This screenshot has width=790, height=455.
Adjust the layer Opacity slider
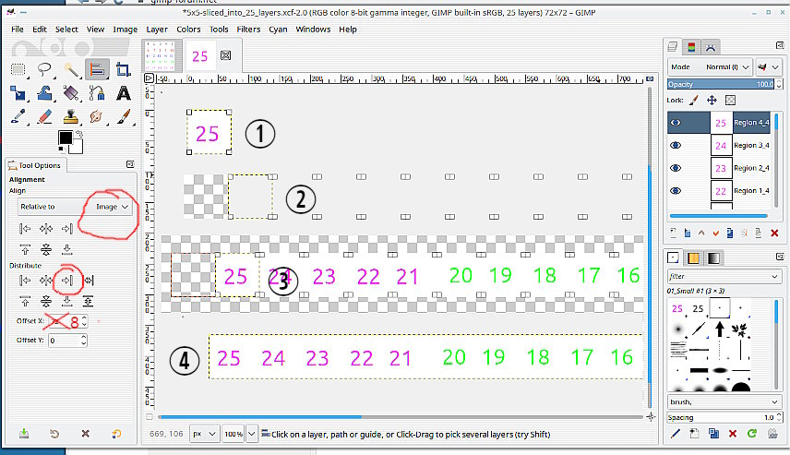pyautogui.click(x=721, y=84)
